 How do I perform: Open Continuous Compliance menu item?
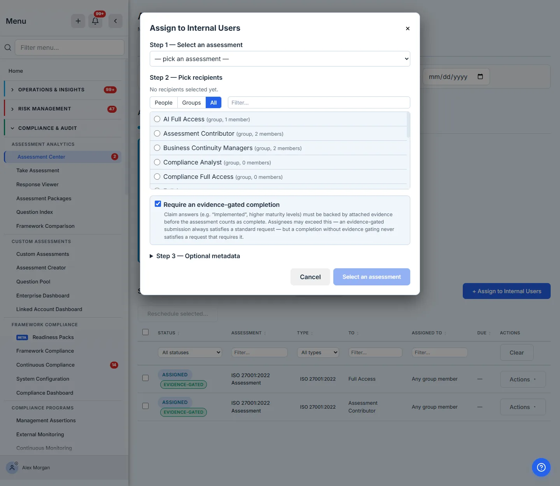[x=45, y=365]
